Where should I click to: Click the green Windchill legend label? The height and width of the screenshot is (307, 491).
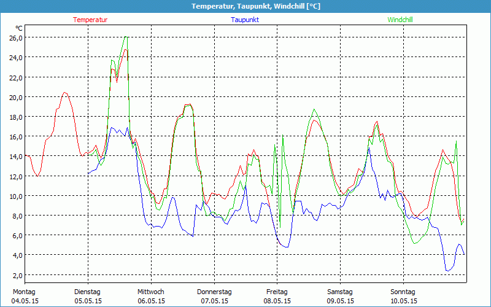coord(400,20)
